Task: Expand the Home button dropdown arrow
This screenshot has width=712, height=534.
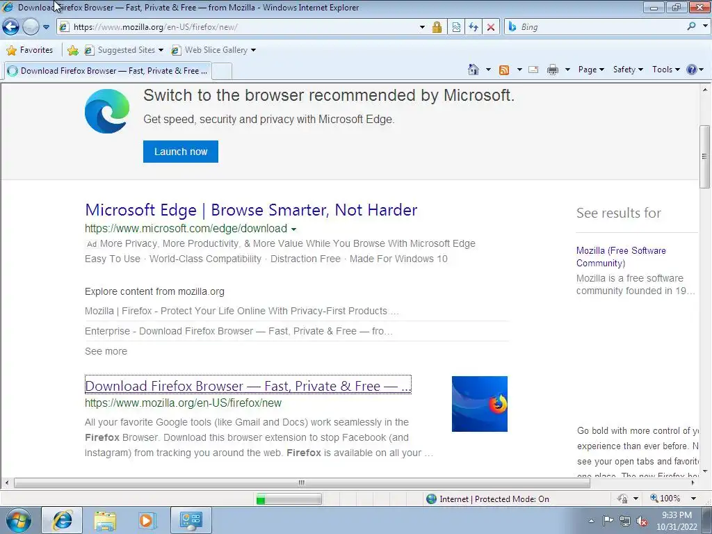Action: coord(488,70)
